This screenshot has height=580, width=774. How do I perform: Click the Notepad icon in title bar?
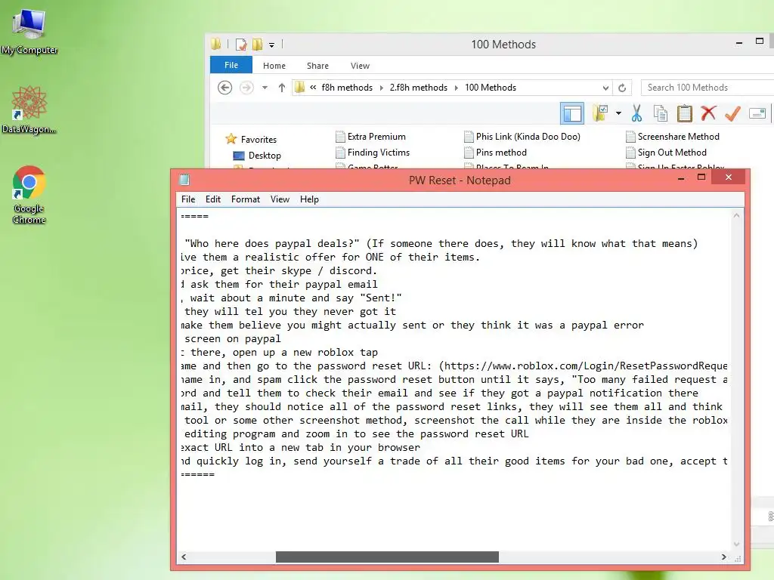click(184, 180)
